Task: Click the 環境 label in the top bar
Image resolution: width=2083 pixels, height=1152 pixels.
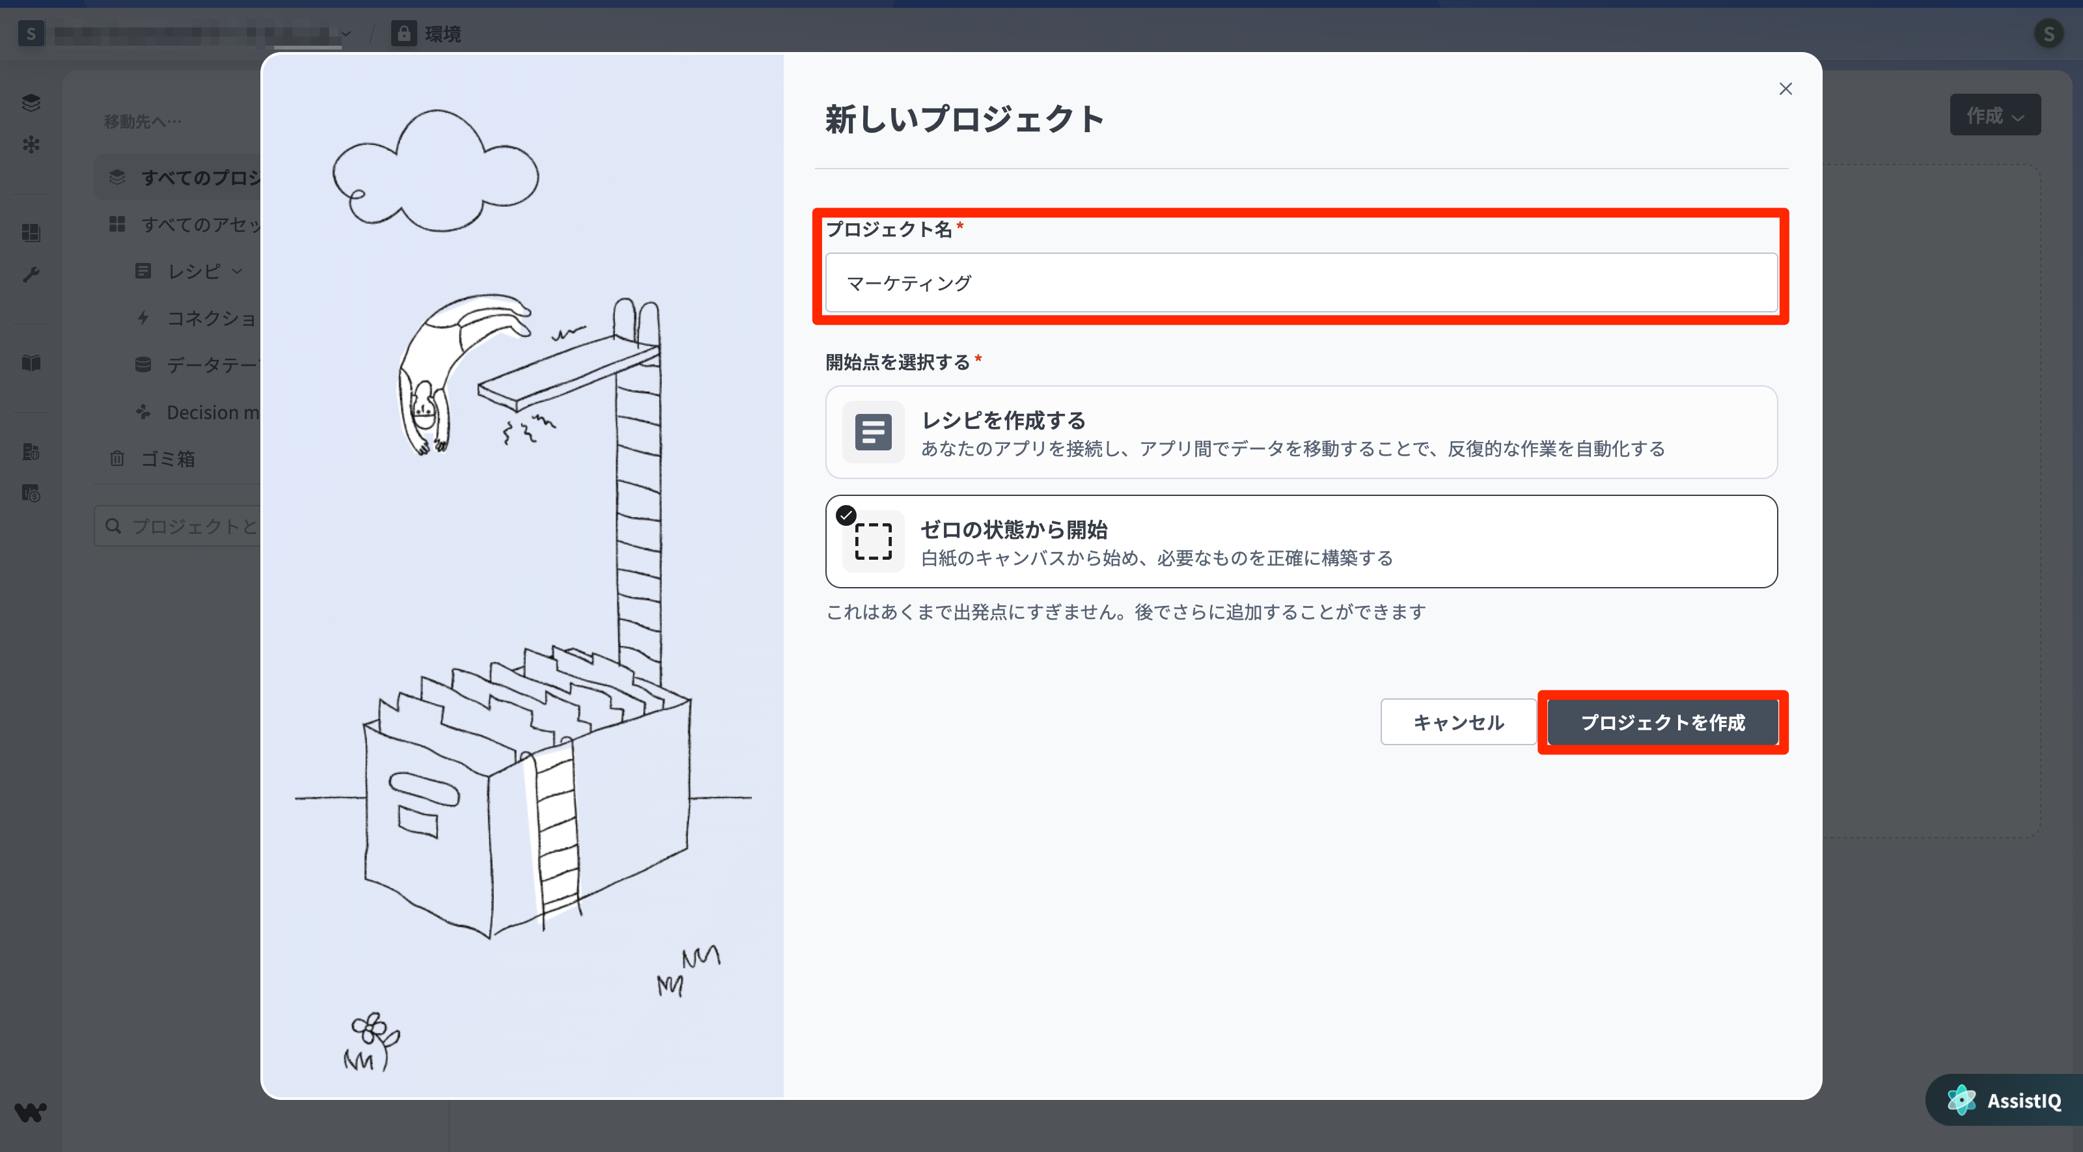Action: tap(443, 34)
